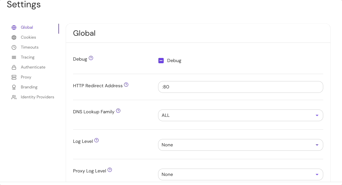Open the DNS Lookup Family dropdown
Viewport: 342px width, 185px height.
[240, 115]
